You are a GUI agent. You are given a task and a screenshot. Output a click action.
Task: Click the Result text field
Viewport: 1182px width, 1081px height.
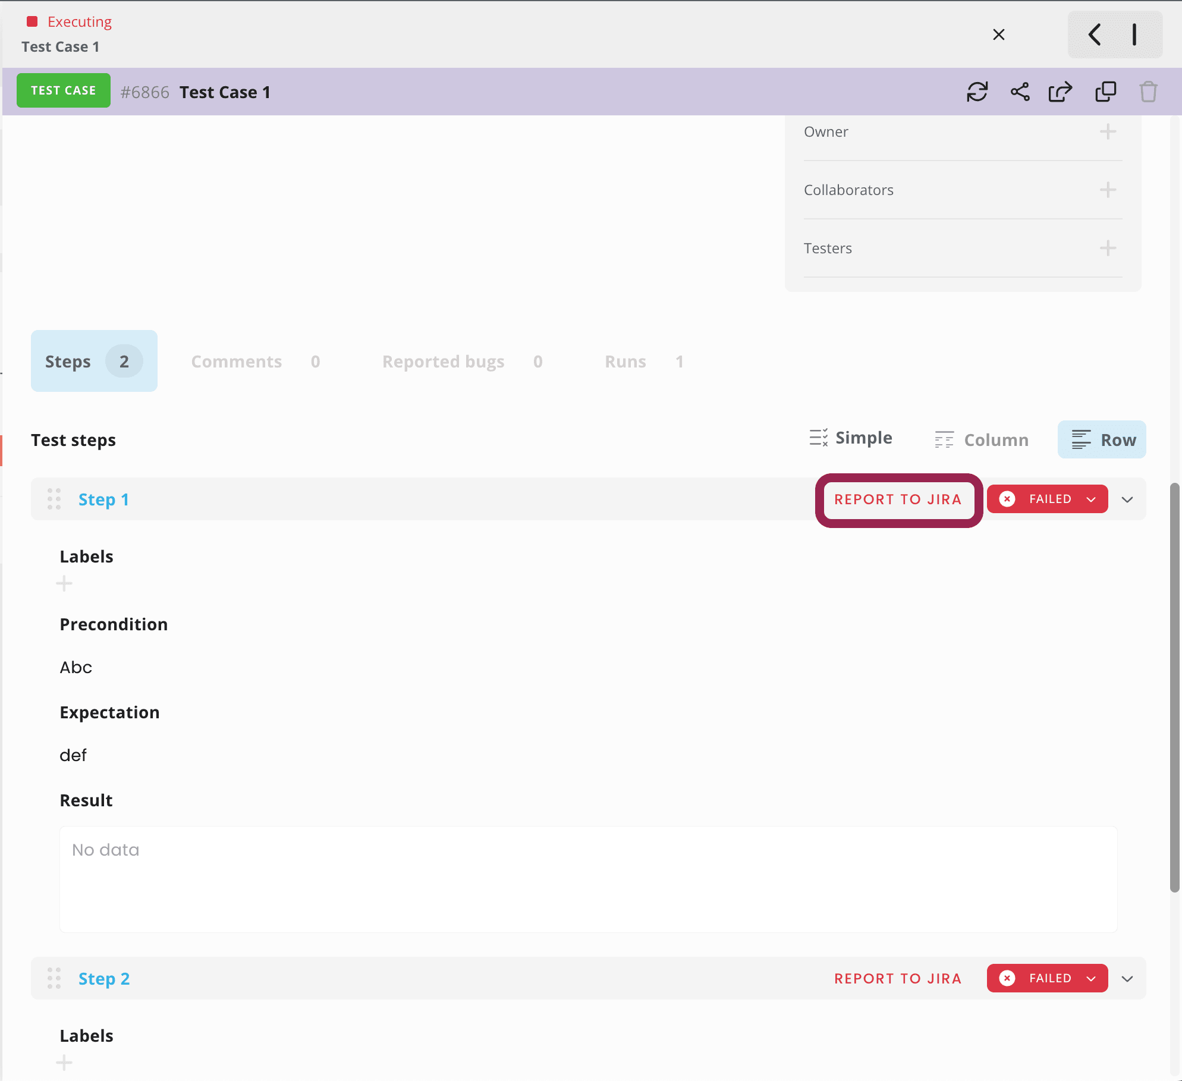(x=589, y=879)
